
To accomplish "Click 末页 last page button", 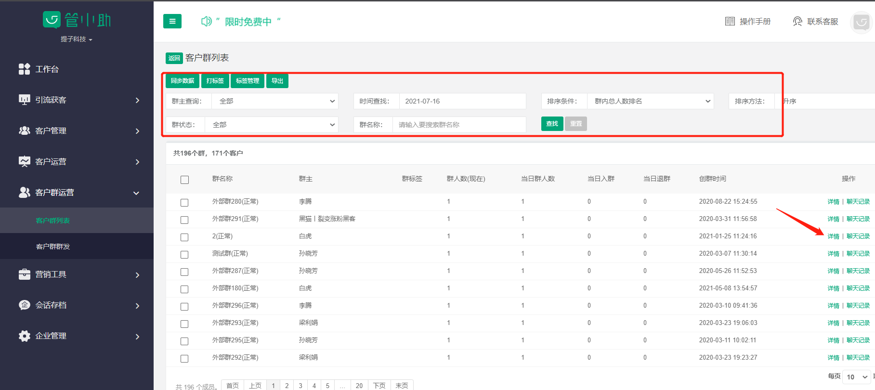I will [402, 386].
